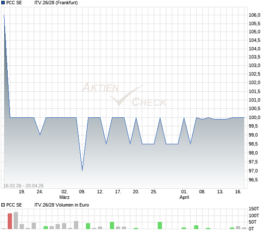Click the gray volume legend swatch
Screen dimensions: 265x233
click(3, 205)
